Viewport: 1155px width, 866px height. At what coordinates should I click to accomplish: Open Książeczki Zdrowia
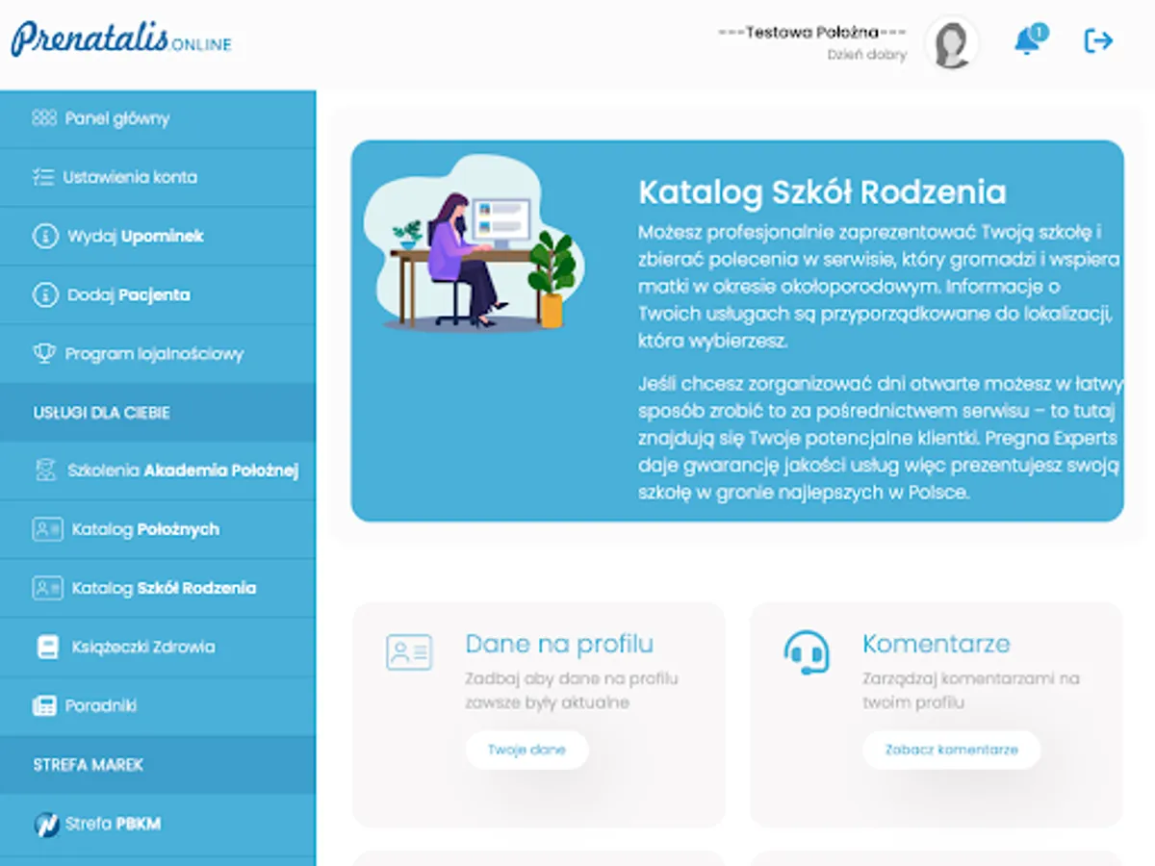coord(158,648)
